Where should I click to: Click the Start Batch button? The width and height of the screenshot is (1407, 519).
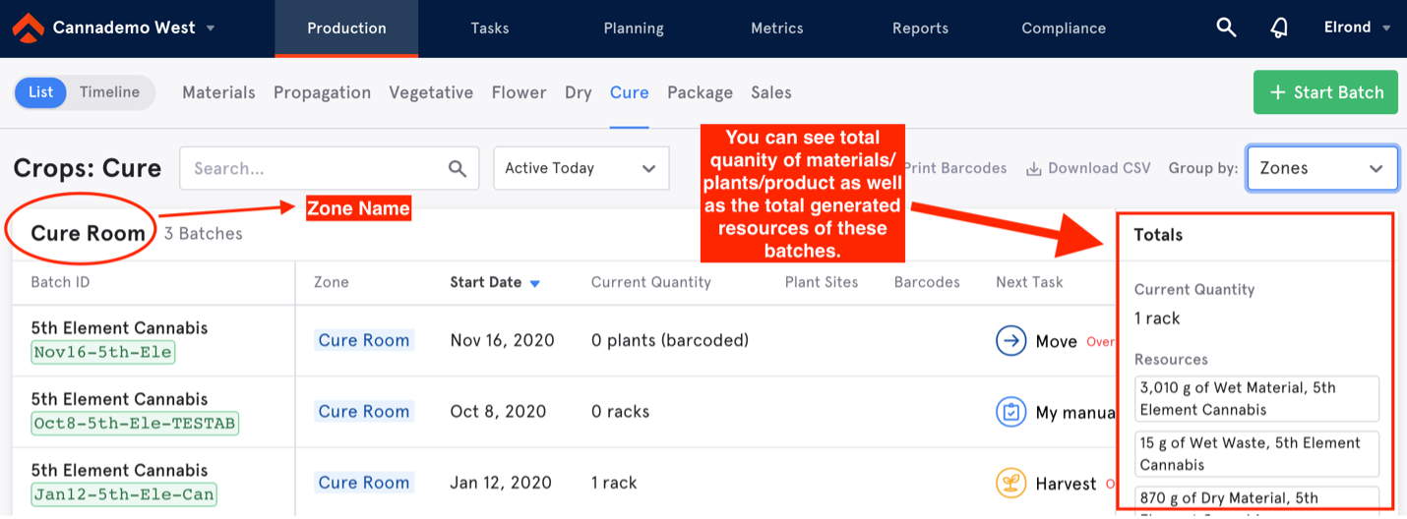[1325, 92]
